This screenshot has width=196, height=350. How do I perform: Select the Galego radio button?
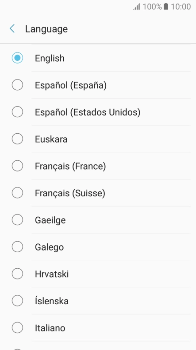click(17, 247)
